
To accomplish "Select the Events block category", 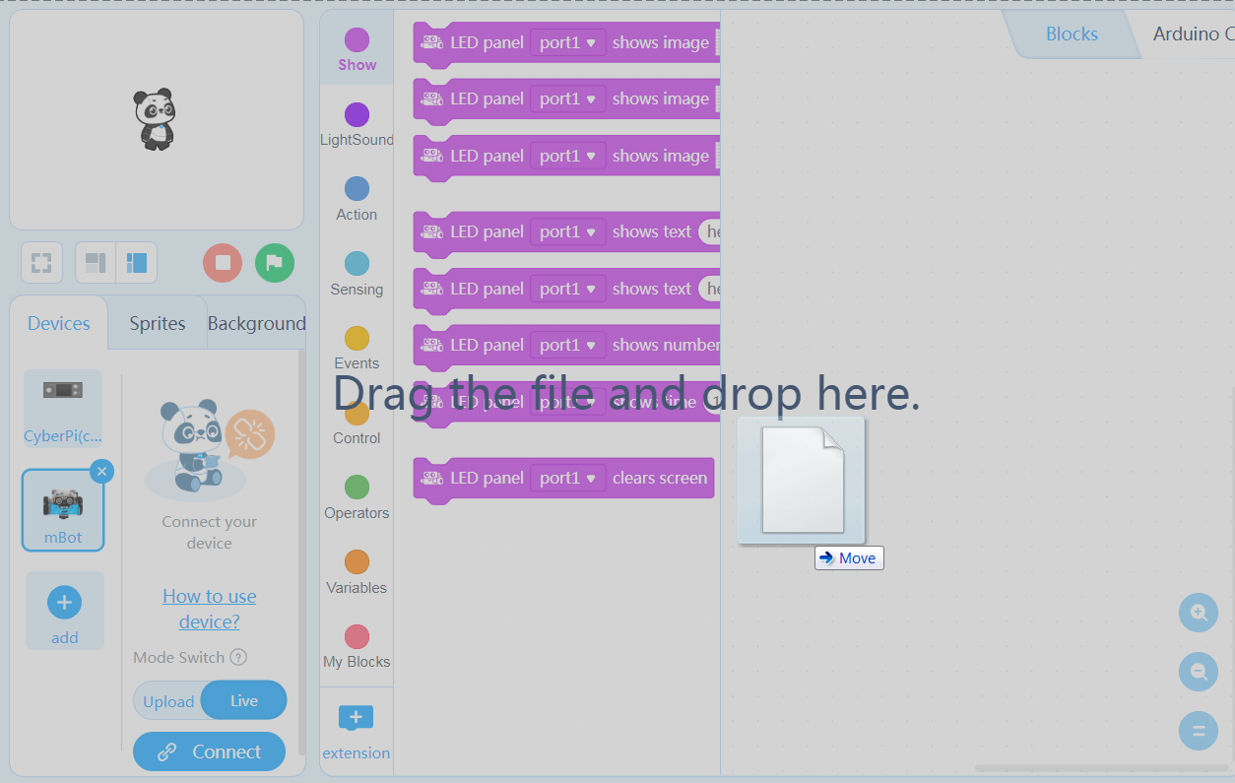I will pyautogui.click(x=356, y=347).
